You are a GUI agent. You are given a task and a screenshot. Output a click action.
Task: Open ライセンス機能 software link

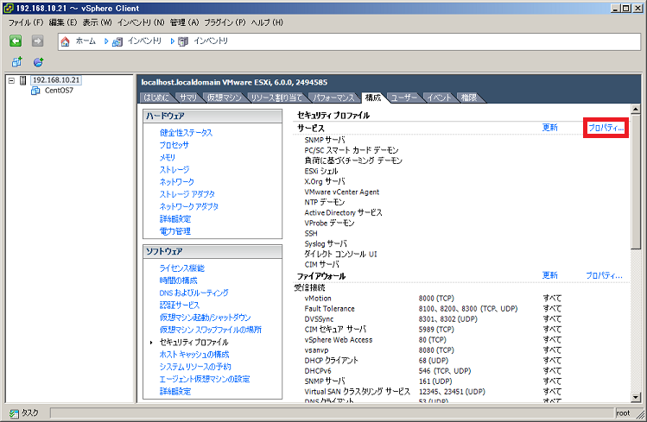point(182,268)
